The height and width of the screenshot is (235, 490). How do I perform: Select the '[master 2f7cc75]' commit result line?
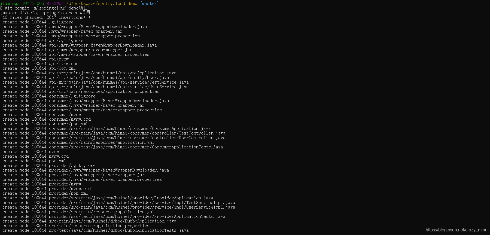45,13
